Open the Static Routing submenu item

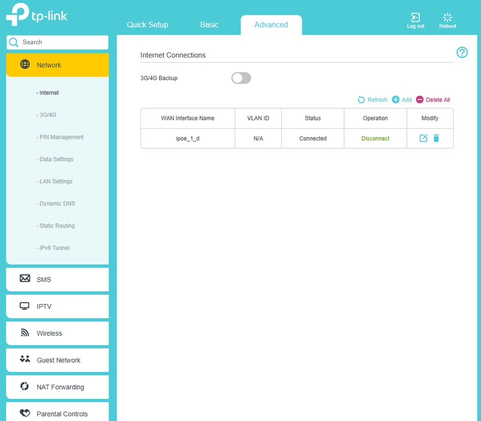point(56,226)
